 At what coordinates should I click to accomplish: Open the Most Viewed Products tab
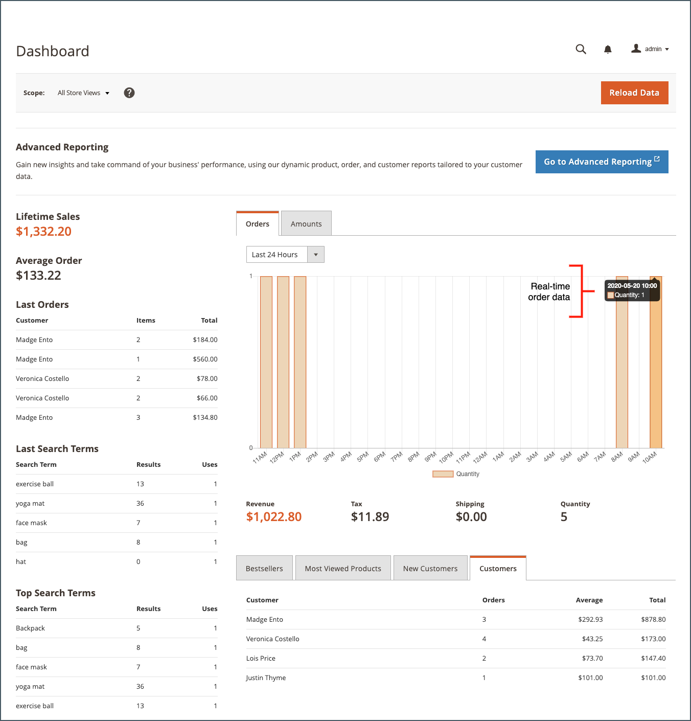tap(343, 568)
